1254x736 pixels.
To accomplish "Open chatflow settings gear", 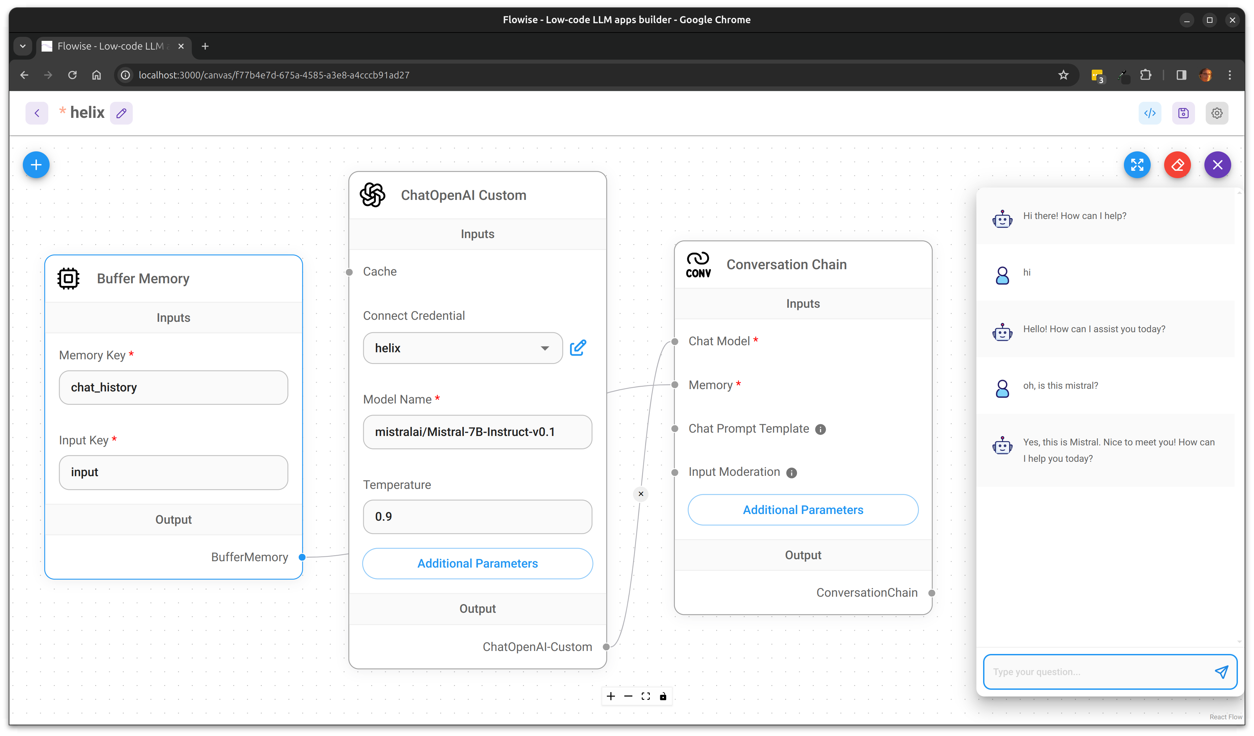I will click(1217, 113).
